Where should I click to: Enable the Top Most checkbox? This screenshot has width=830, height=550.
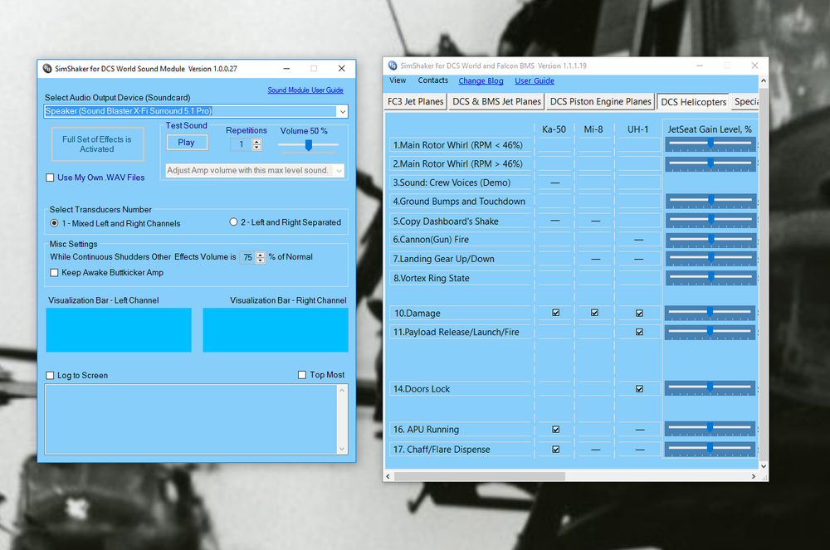coord(302,375)
